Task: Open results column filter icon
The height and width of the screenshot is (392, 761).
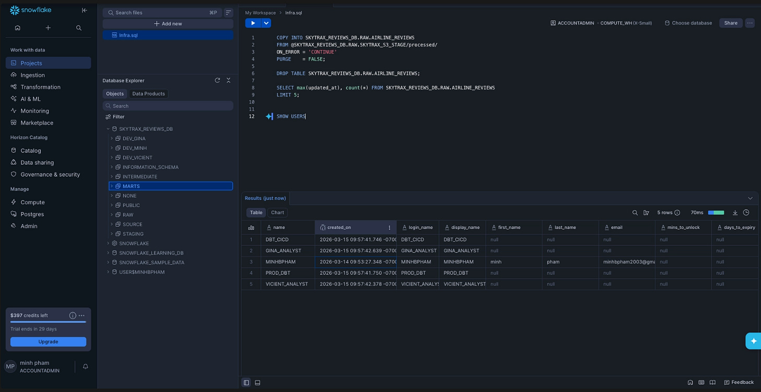Action: [x=647, y=212]
